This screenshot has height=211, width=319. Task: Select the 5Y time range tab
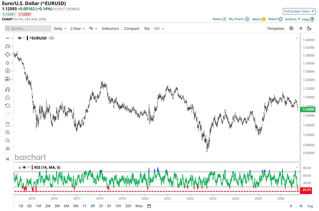109,206
